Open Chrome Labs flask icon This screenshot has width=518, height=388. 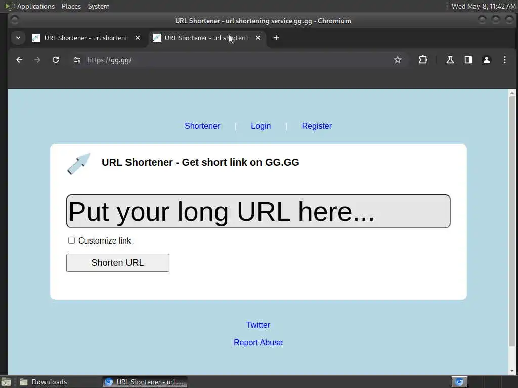coord(450,60)
